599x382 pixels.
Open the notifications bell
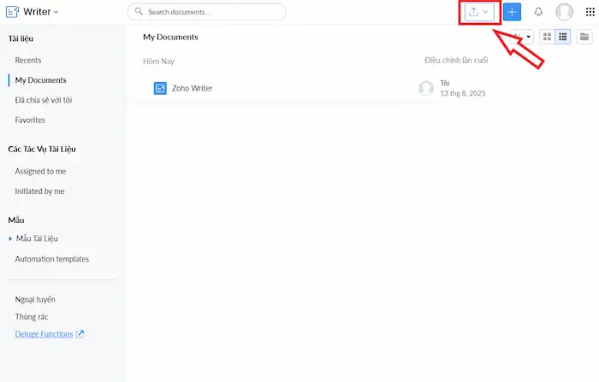point(538,12)
